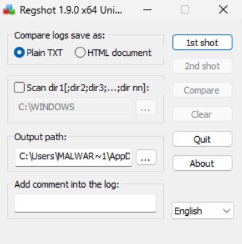Minimize the Regshot window
The width and height of the screenshot is (242, 244).
[147, 10]
